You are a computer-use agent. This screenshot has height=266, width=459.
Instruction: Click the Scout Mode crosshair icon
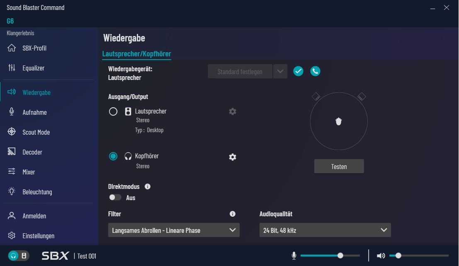tap(12, 132)
